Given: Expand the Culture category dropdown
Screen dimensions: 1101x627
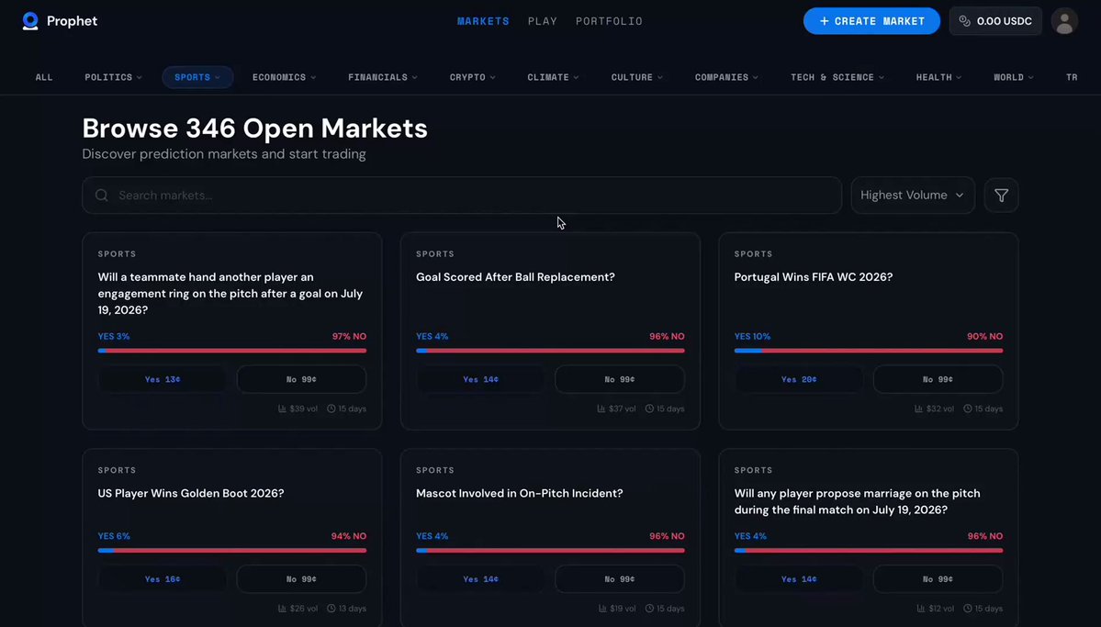Looking at the screenshot, I should click(x=637, y=77).
